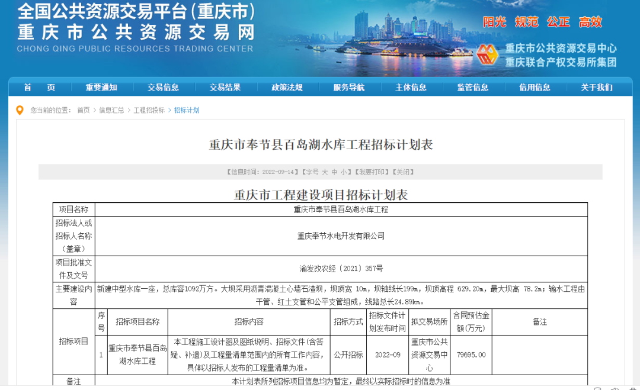
Task: Click the 阳光 slogan in the banner
Action: point(495,21)
